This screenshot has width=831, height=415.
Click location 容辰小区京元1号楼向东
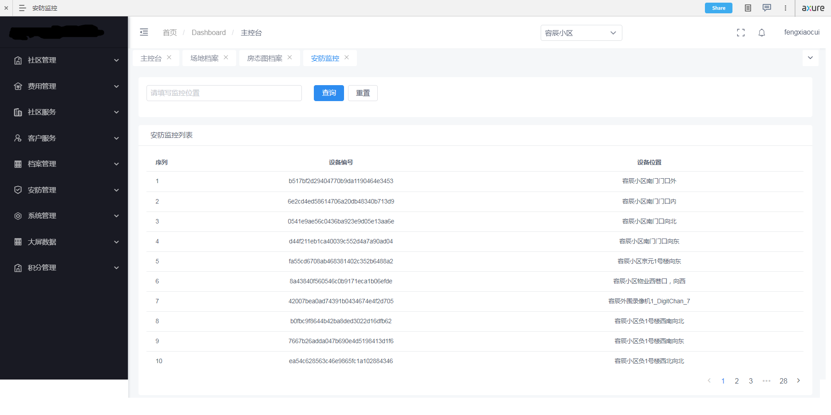pos(649,261)
